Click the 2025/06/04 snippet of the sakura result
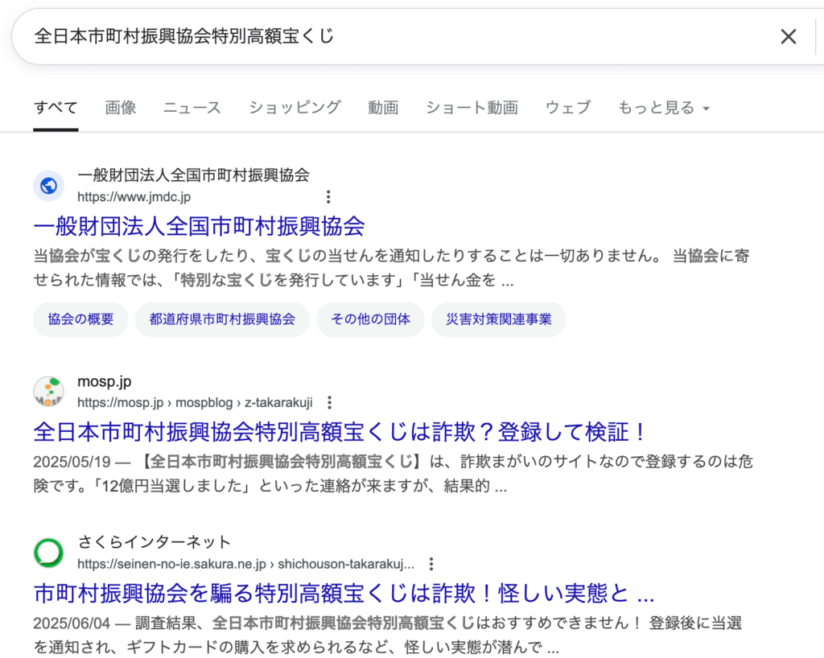The image size is (824, 658). click(x=388, y=635)
